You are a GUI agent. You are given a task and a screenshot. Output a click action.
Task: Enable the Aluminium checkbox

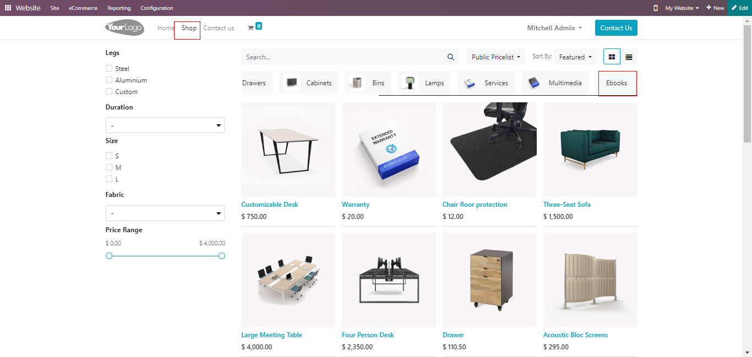[109, 80]
